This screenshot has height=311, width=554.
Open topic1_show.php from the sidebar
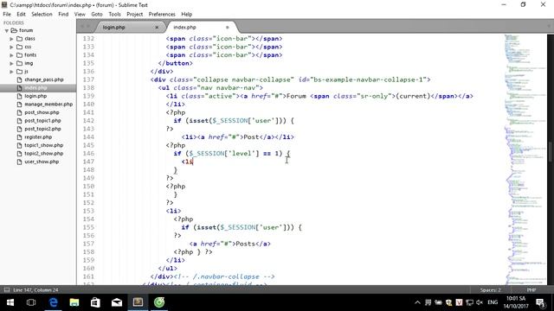pos(44,145)
